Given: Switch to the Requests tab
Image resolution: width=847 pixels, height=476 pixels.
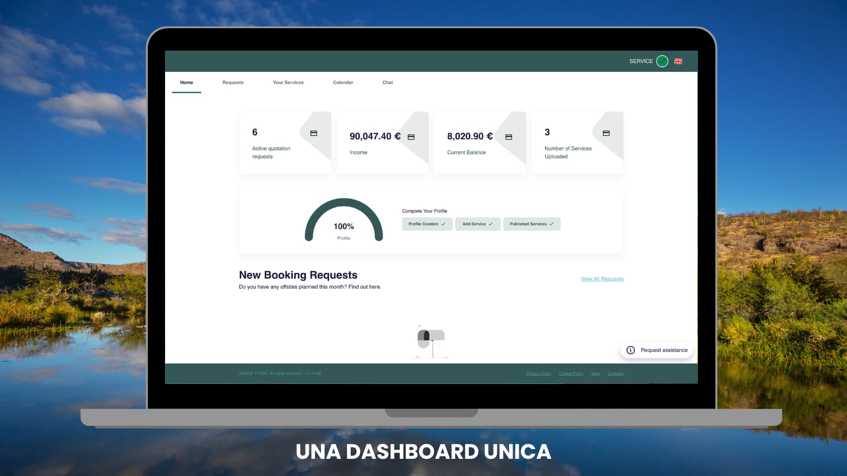Looking at the screenshot, I should point(233,82).
